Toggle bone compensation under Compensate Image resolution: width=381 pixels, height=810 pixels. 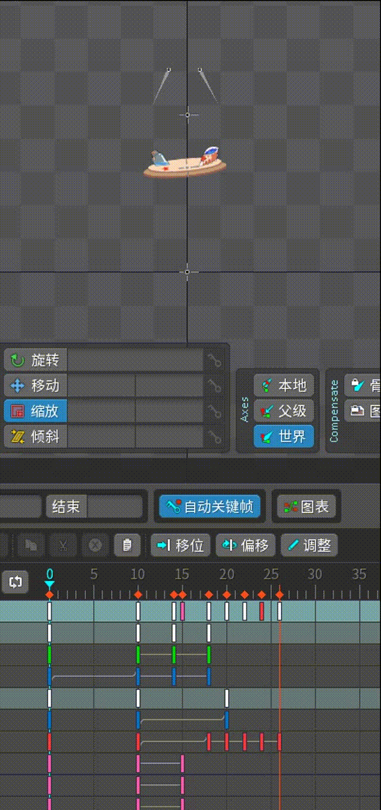pos(363,385)
